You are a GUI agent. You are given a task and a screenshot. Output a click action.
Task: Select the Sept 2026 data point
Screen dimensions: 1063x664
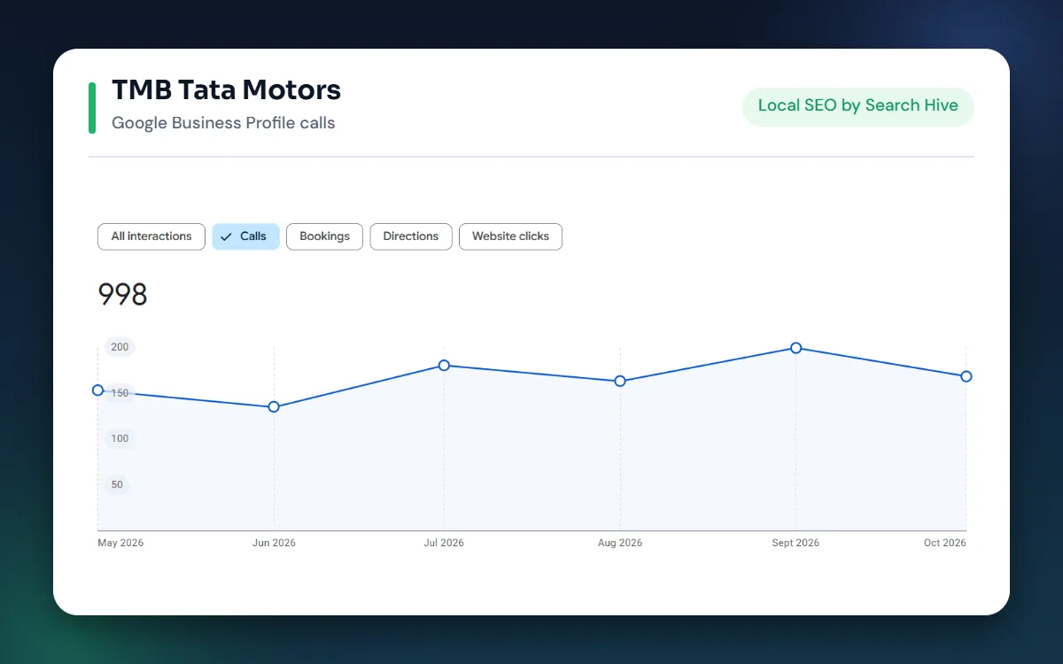[795, 348]
